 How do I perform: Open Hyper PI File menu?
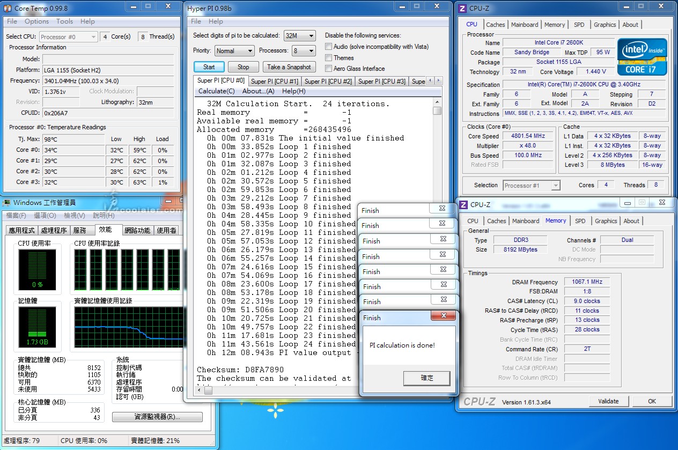[x=196, y=21]
